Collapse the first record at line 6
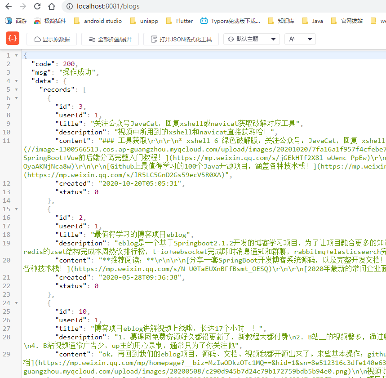 (17, 98)
